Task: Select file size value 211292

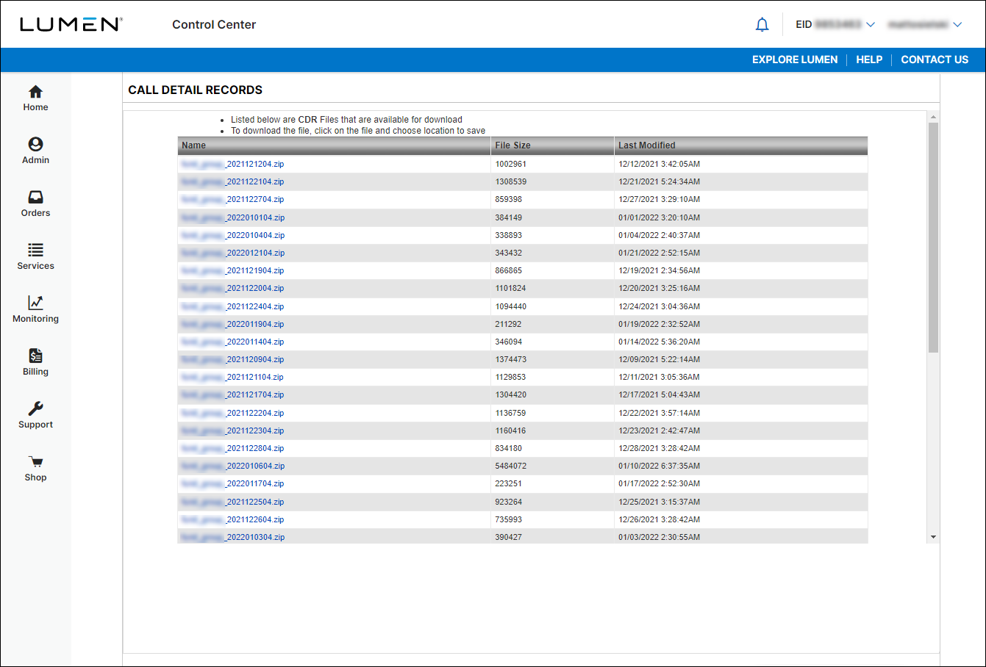Action: (508, 324)
